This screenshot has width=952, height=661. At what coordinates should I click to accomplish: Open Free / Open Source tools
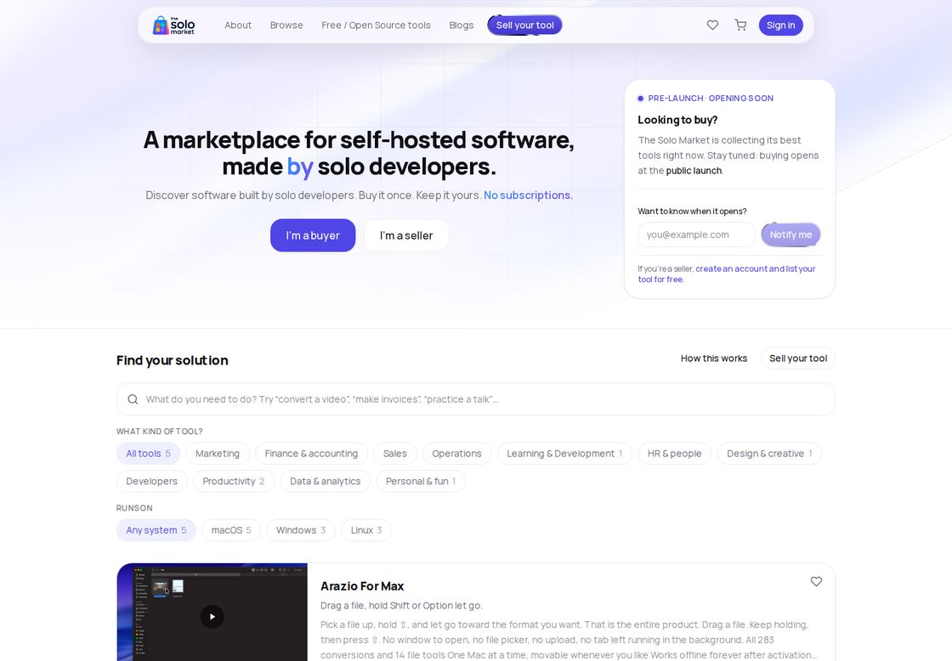click(x=376, y=25)
